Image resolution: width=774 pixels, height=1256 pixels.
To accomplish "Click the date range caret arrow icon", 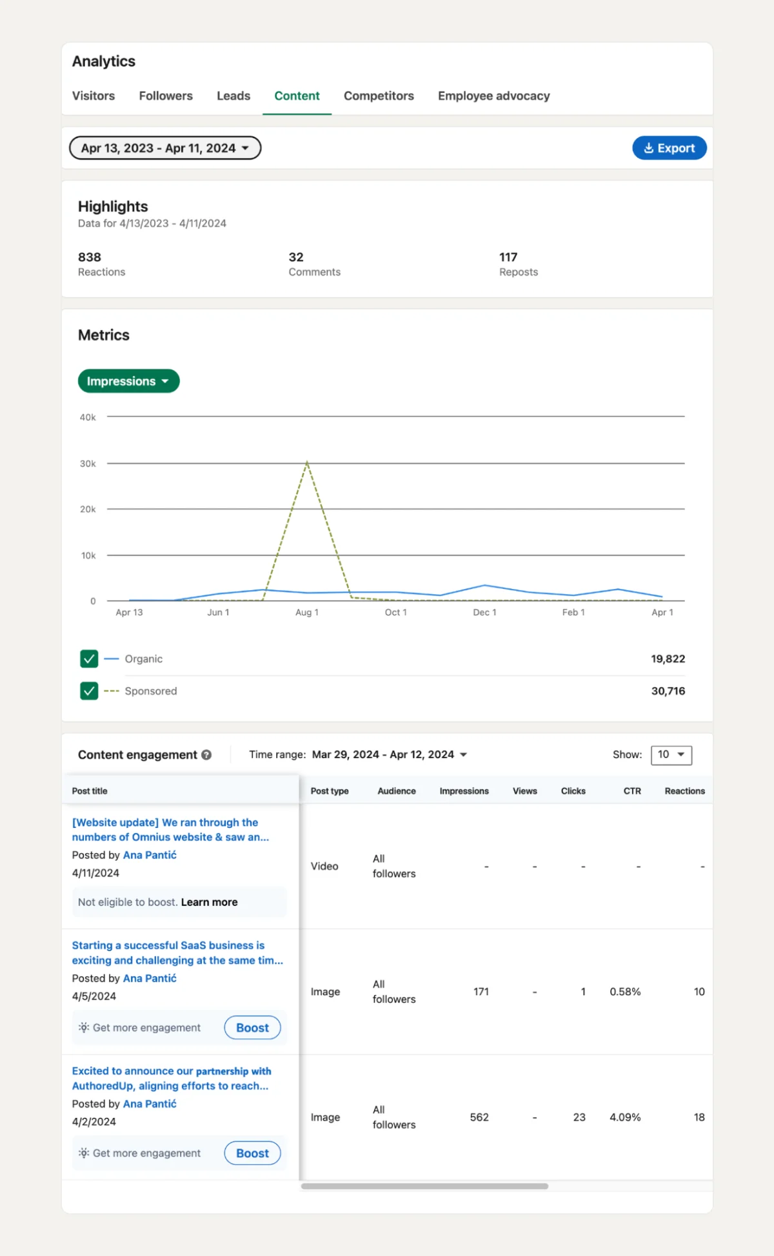I will (245, 149).
